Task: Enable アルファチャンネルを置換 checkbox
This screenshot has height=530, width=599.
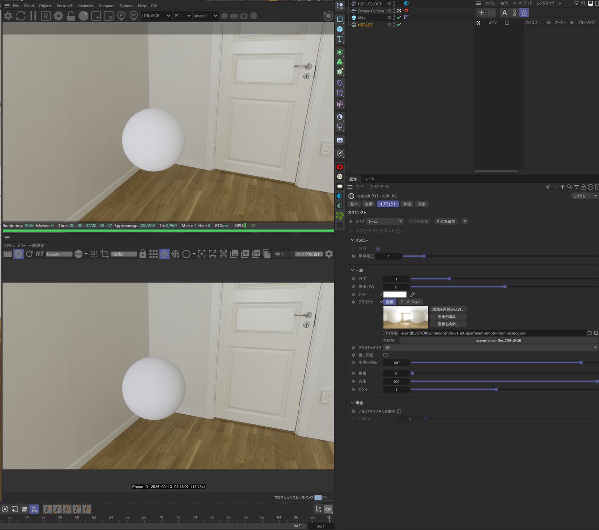Action: [x=399, y=411]
